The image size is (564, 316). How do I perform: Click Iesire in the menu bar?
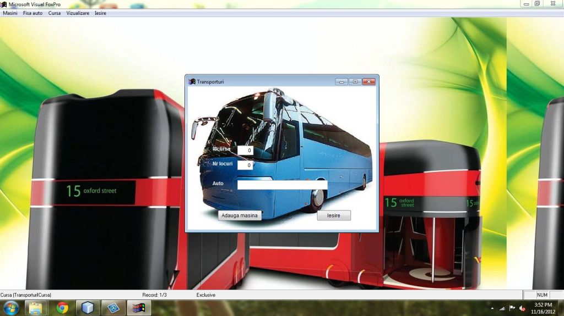tap(100, 13)
